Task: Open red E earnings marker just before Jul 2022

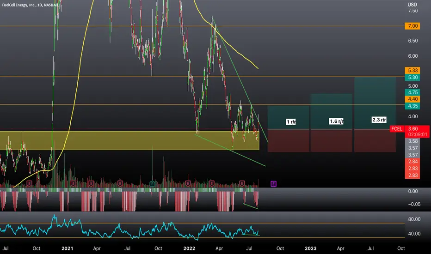Action: click(x=242, y=183)
